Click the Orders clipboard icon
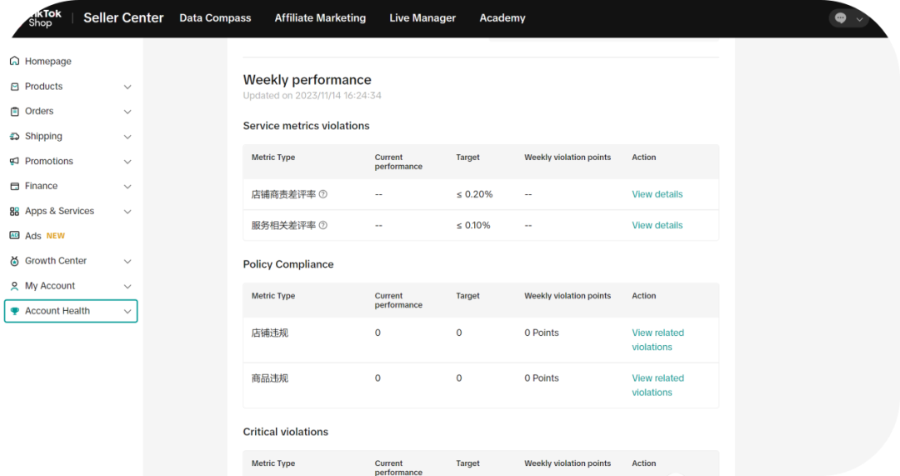Image resolution: width=900 pixels, height=476 pixels. [x=14, y=112]
